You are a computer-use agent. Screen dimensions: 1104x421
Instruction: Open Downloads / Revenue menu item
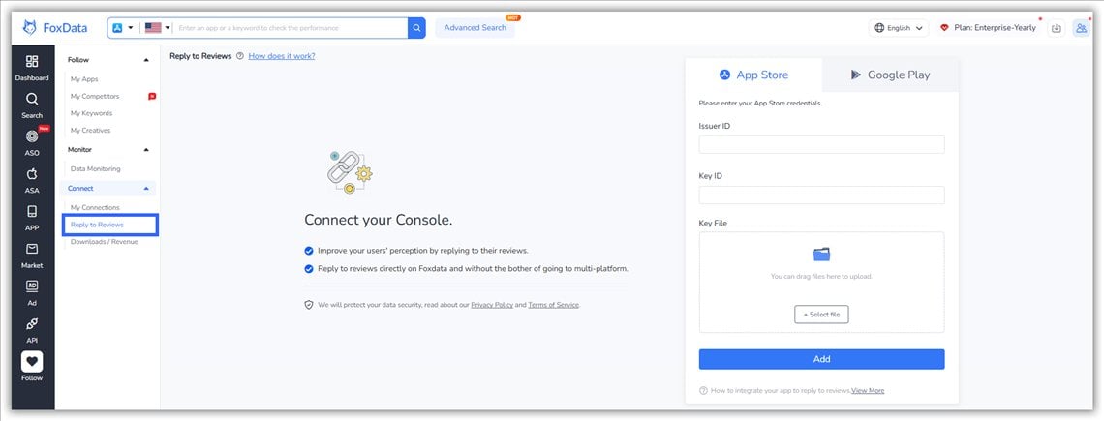coord(105,242)
